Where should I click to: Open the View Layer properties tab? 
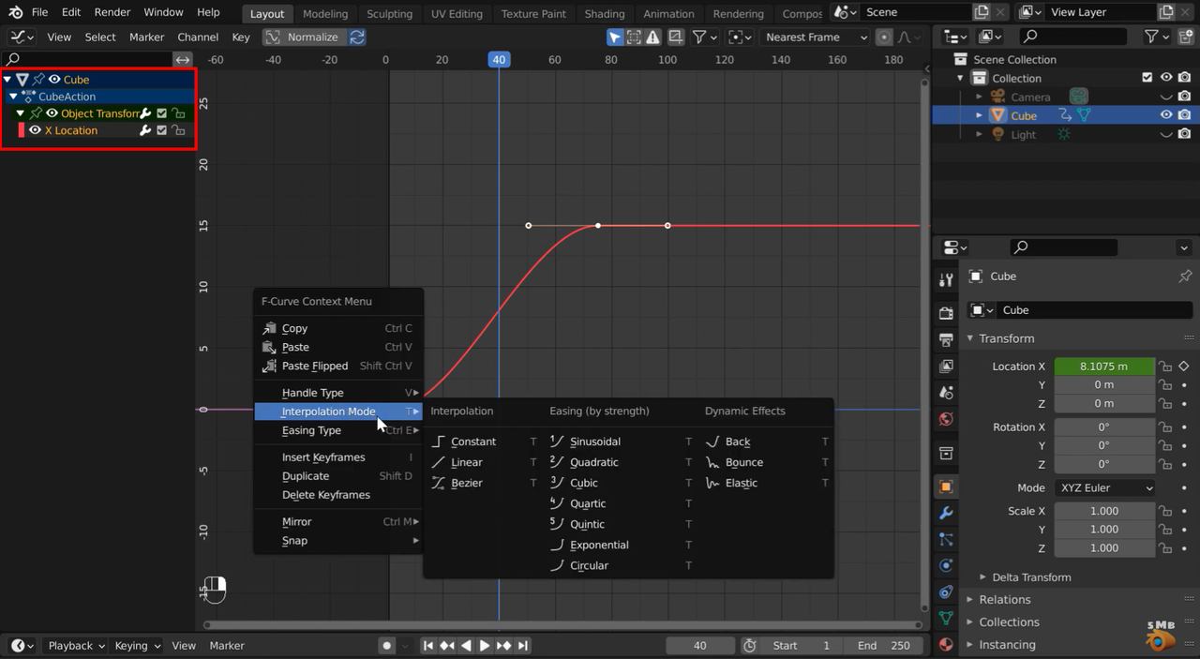946,366
